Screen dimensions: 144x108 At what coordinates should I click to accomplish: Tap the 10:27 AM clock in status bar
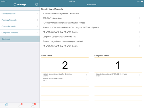tap(72, 1)
